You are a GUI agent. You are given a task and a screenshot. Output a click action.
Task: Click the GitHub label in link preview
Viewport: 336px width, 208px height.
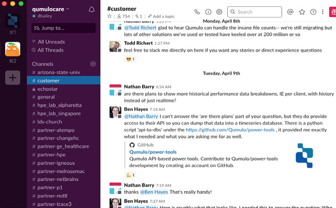145,145
